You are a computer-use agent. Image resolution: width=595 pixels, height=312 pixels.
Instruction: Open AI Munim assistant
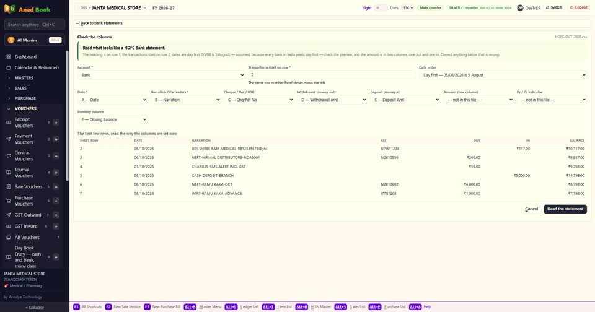(x=35, y=40)
